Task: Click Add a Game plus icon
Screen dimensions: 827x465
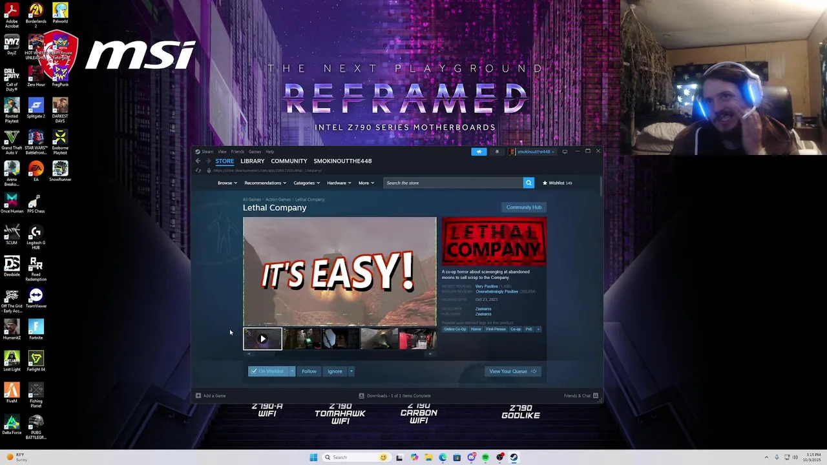Action: pos(198,396)
